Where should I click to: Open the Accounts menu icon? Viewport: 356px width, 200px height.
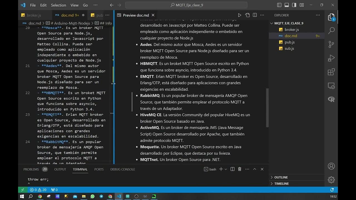(x=331, y=166)
